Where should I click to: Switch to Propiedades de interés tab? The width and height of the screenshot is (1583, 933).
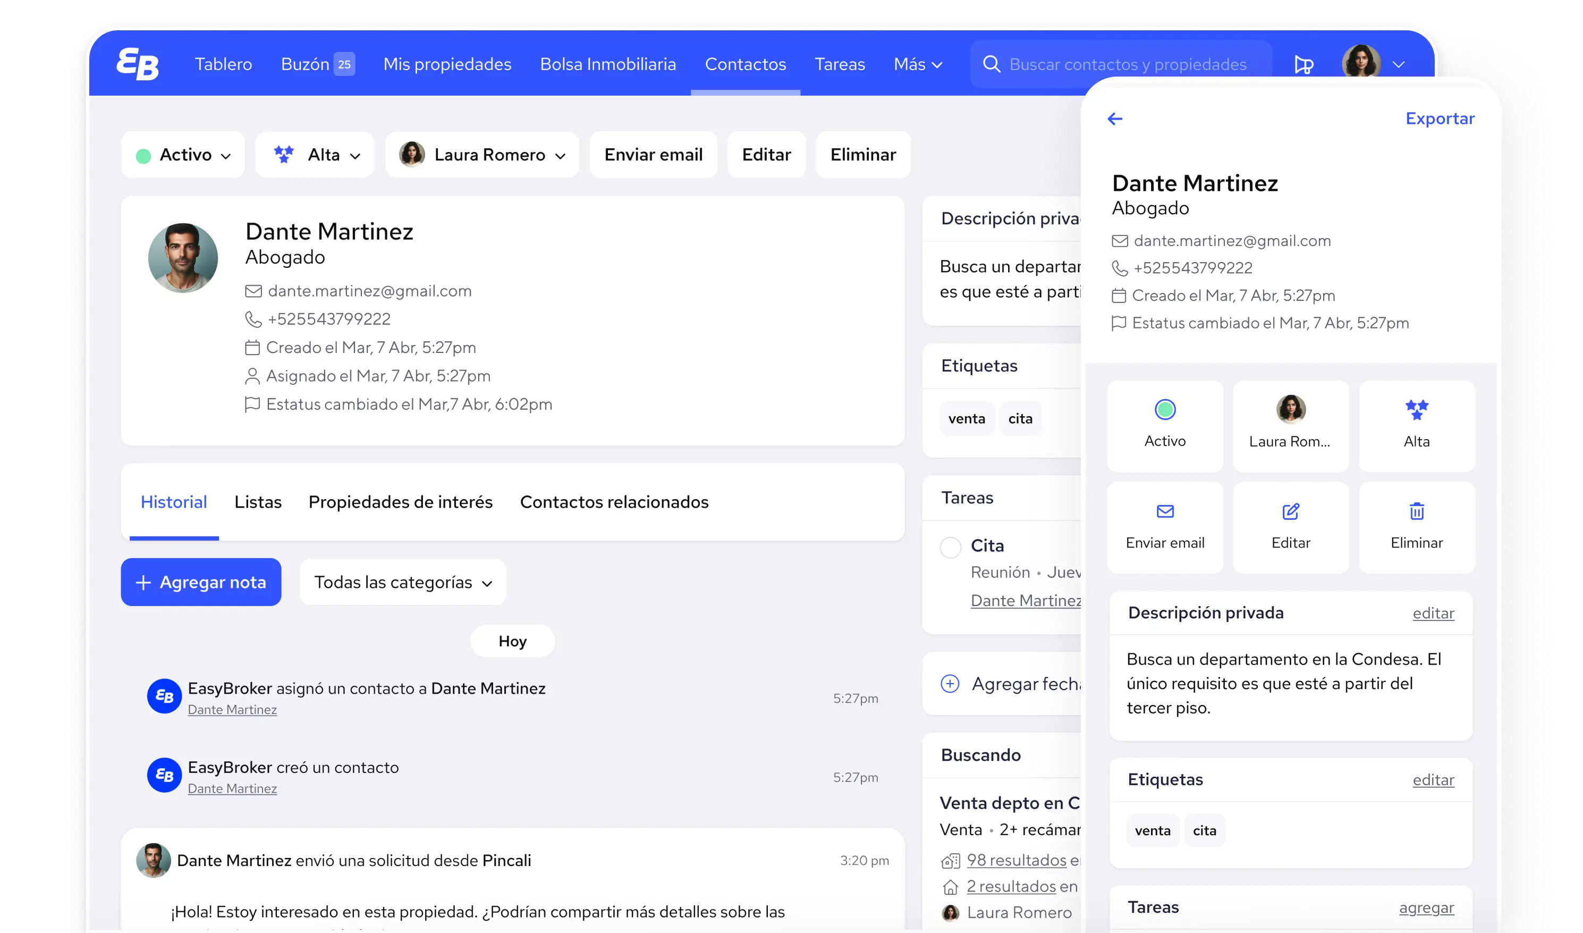[x=400, y=502]
